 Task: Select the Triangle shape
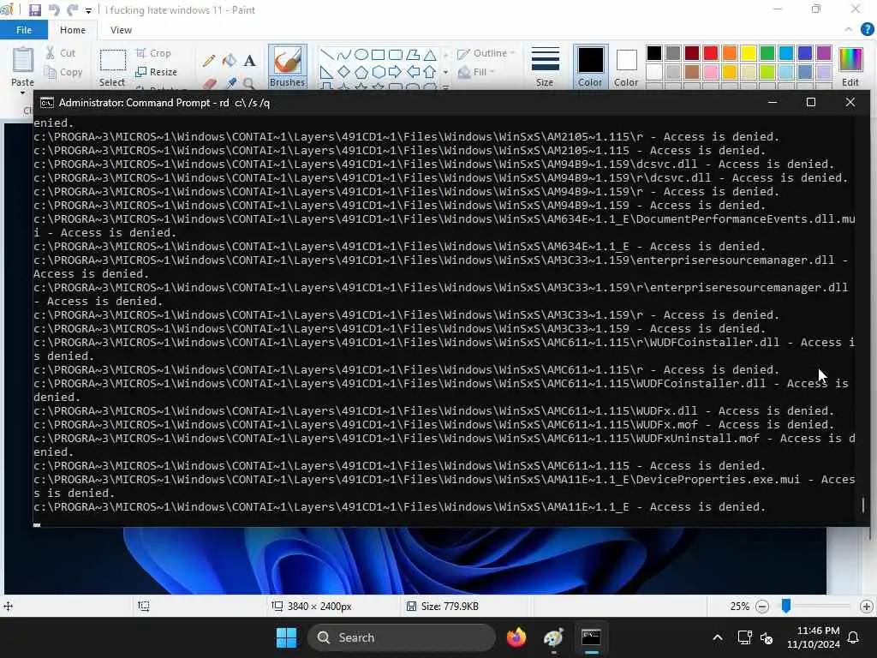430,55
